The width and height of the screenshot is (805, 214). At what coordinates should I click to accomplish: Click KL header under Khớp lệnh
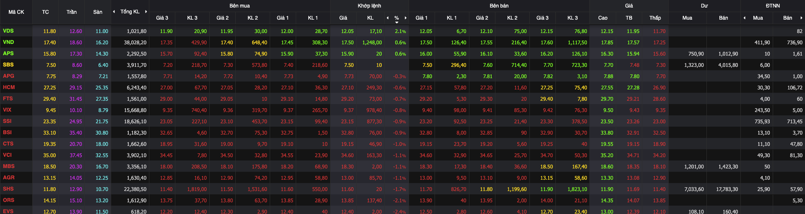[x=370, y=18]
